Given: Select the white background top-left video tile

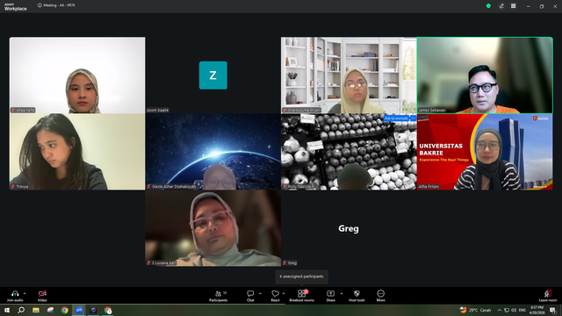Looking at the screenshot, I should click(77, 75).
